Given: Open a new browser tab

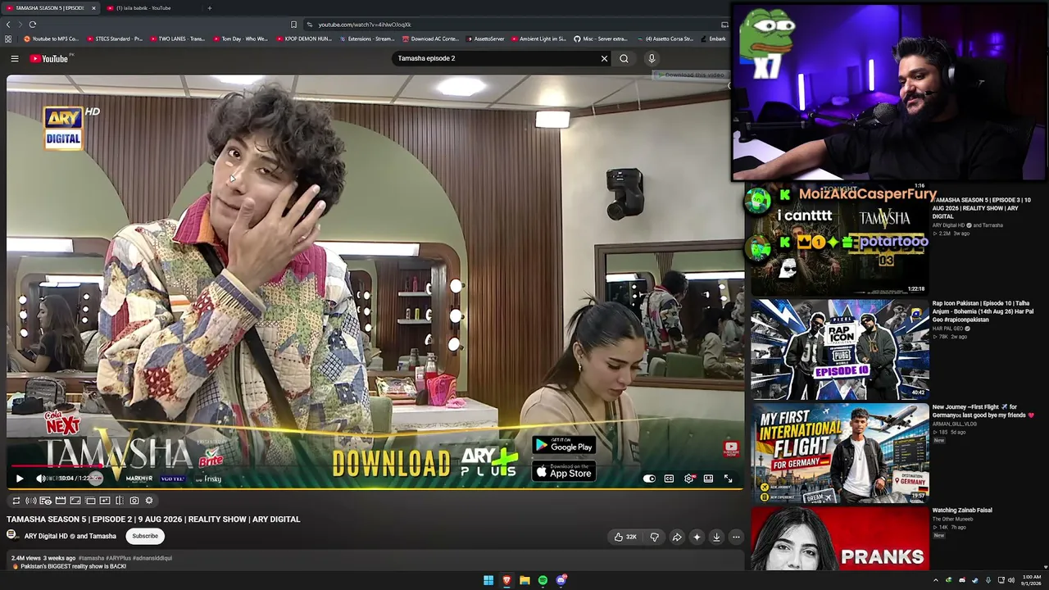Looking at the screenshot, I should [x=210, y=8].
